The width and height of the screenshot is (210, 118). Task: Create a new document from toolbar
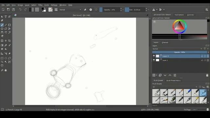point(3,10)
